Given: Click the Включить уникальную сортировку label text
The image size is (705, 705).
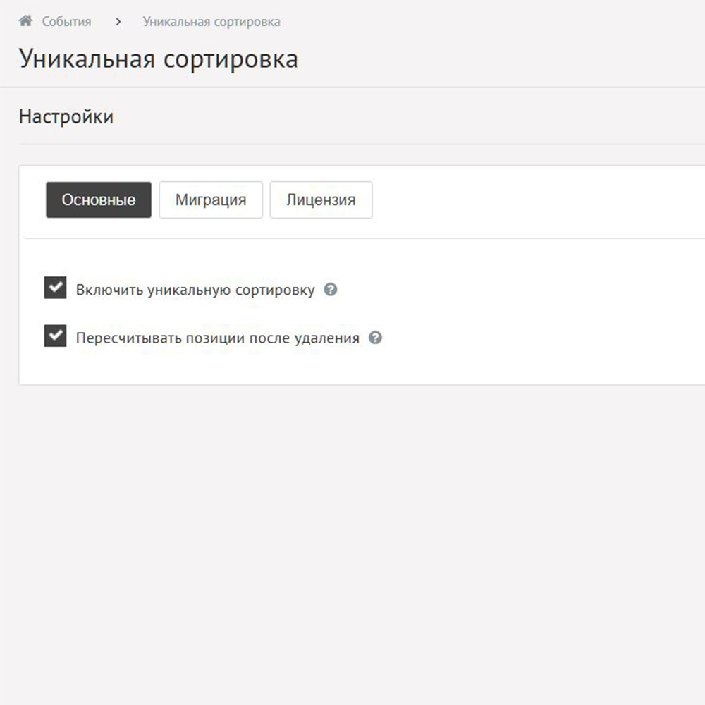Looking at the screenshot, I should coord(195,290).
